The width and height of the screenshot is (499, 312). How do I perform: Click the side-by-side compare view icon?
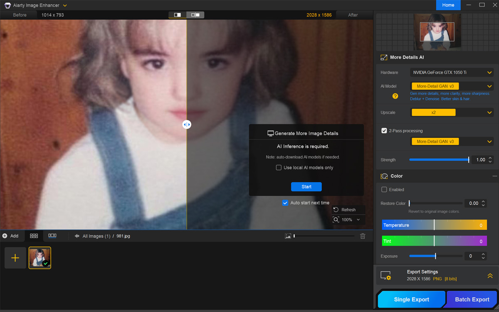[195, 15]
